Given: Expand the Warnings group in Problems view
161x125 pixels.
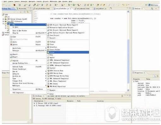Looking at the screenshot, I should 34,105.
